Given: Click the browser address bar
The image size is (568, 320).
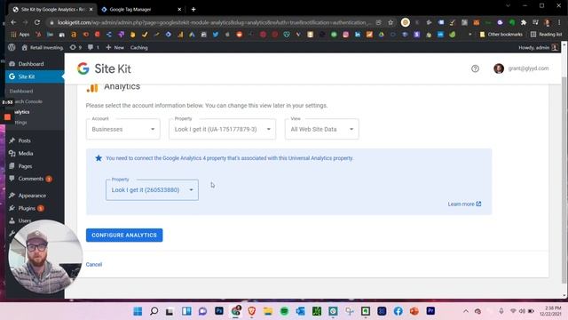Looking at the screenshot, I should click(x=214, y=22).
